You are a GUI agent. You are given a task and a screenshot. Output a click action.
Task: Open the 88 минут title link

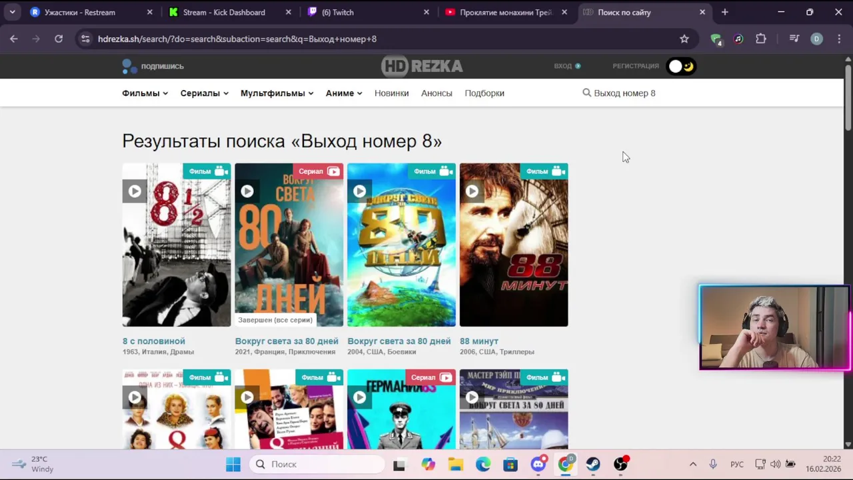(x=479, y=341)
